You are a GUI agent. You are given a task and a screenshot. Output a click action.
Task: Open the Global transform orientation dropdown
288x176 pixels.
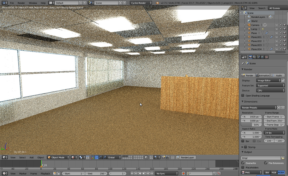[x=114, y=157]
